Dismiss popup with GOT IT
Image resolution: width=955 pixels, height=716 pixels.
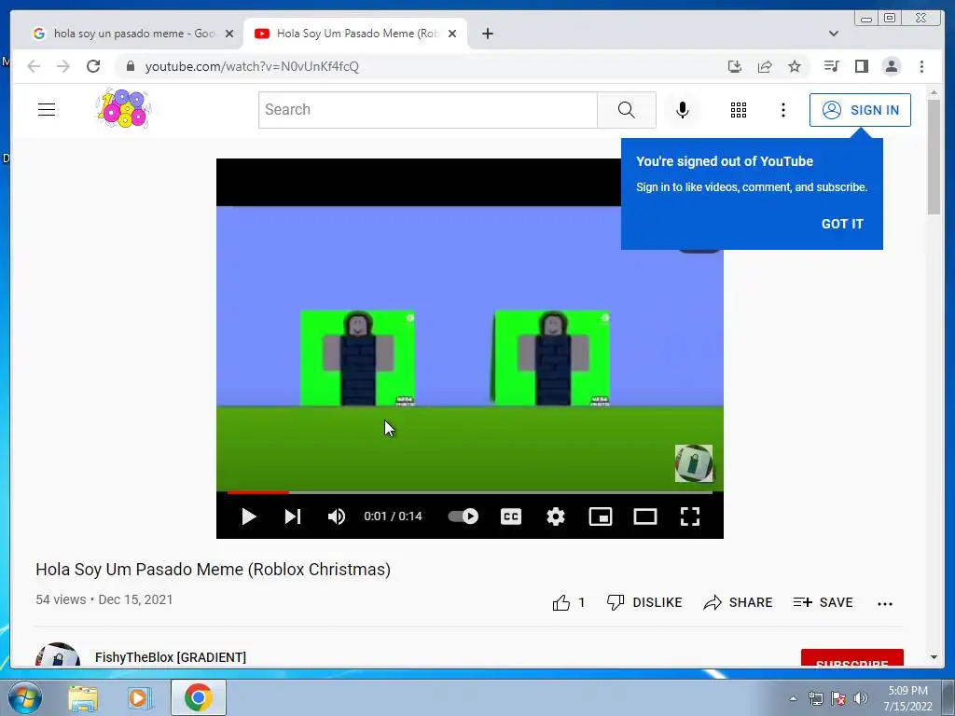(842, 224)
